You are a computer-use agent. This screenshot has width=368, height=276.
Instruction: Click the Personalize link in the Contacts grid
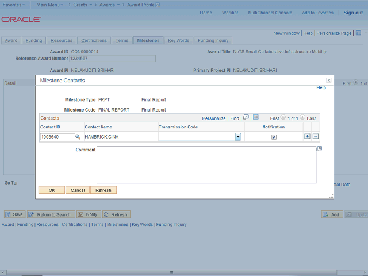click(214, 118)
